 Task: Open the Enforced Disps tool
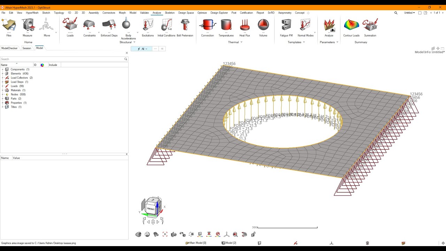109,28
